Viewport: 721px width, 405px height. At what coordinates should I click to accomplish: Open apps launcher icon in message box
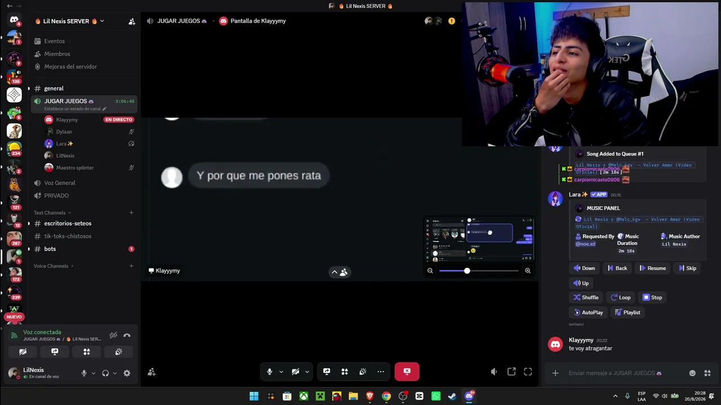(x=707, y=373)
